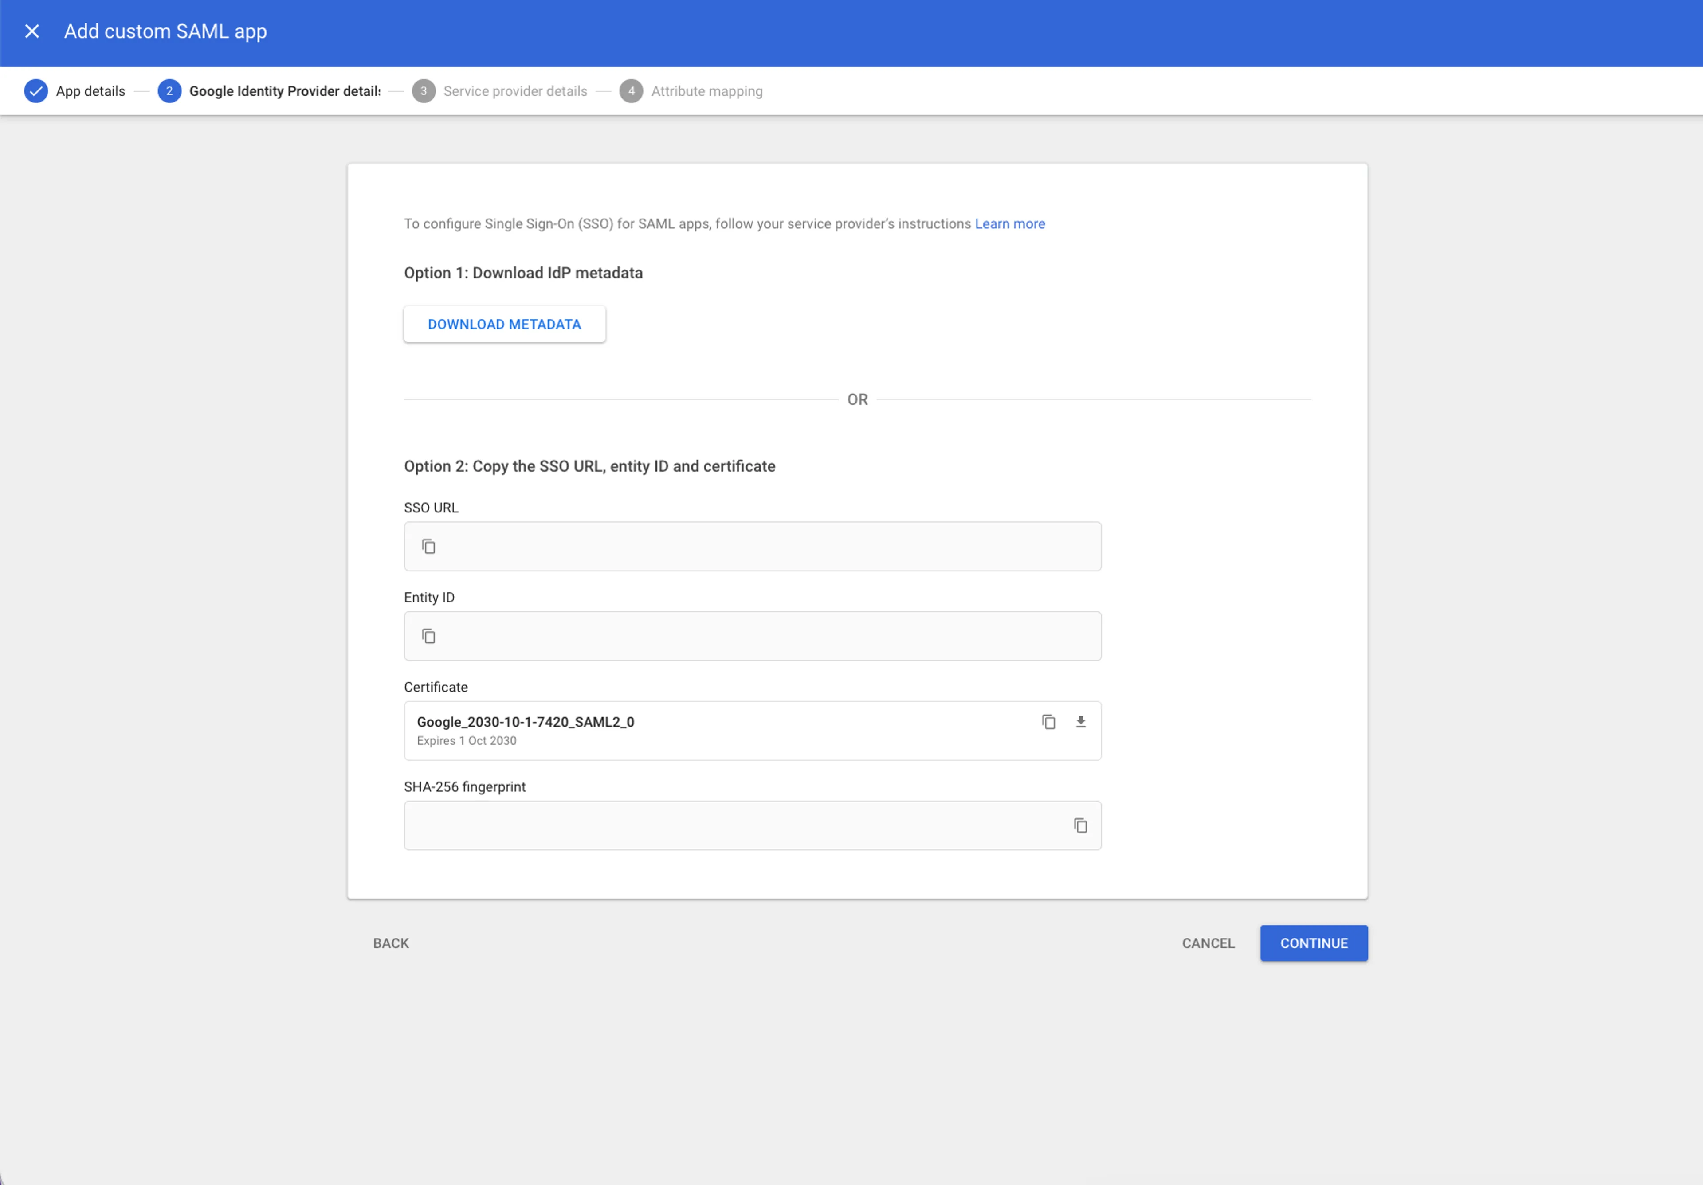Close the Add custom SAML app dialog
This screenshot has width=1703, height=1185.
click(33, 31)
